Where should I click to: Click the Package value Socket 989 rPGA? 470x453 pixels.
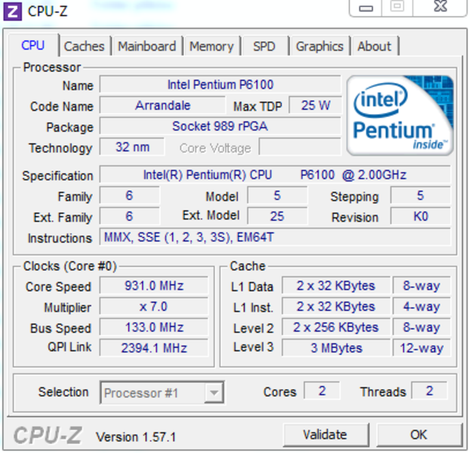[220, 126]
